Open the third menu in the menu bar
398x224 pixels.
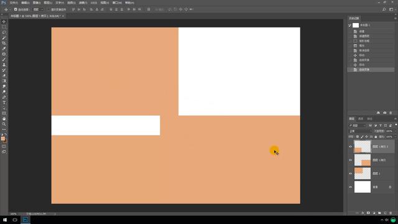(x=37, y=2)
